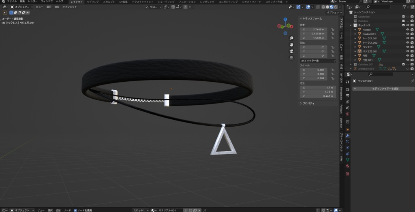Open the Particles properties tab icon
This screenshot has height=212, width=415.
click(x=347, y=142)
